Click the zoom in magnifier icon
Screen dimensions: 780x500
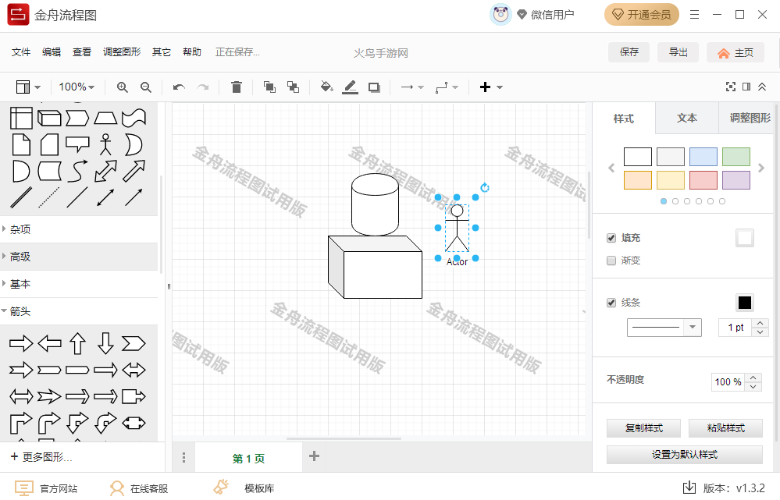pos(123,87)
